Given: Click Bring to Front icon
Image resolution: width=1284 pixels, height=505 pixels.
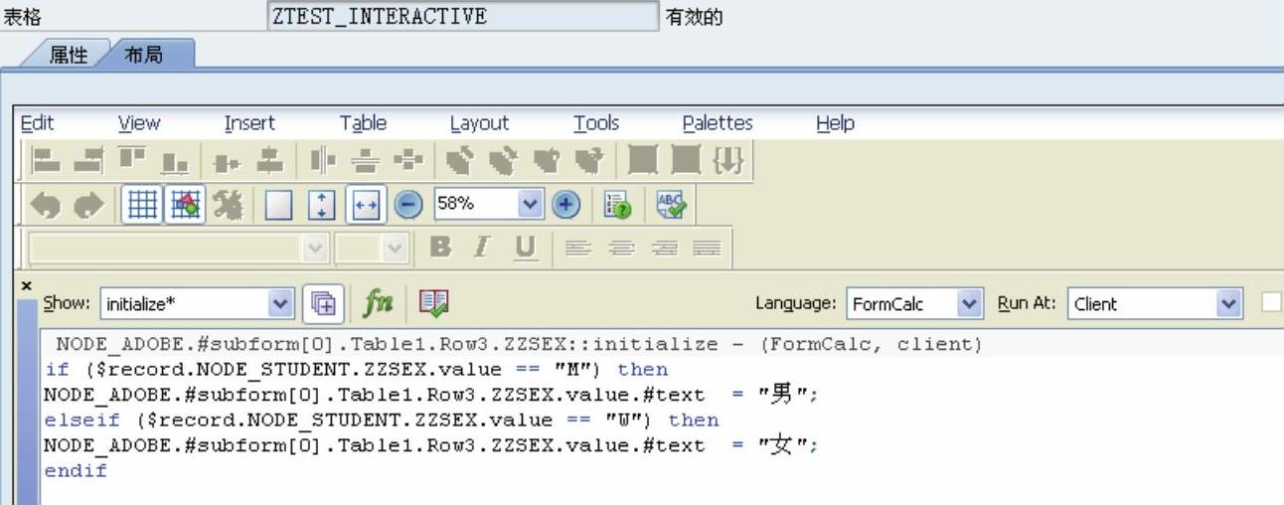Looking at the screenshot, I should [x=460, y=160].
